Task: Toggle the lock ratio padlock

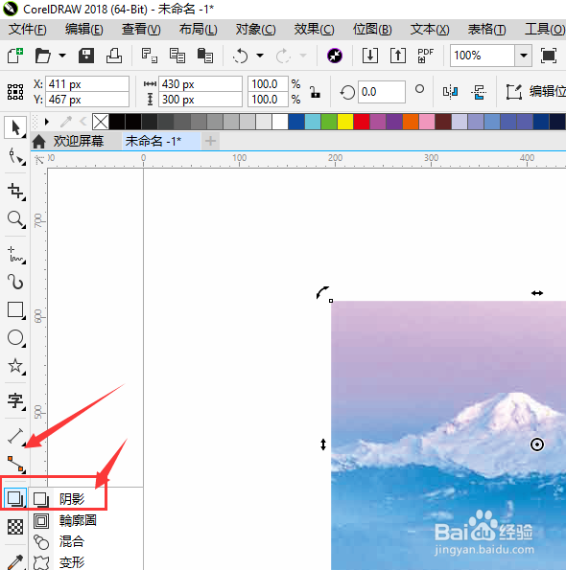Action: tap(315, 92)
